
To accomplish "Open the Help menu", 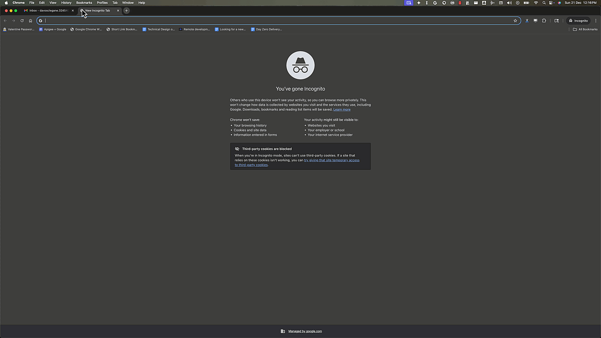I will (x=142, y=3).
